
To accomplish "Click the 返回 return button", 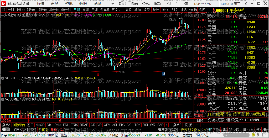I will coord(202,10).
